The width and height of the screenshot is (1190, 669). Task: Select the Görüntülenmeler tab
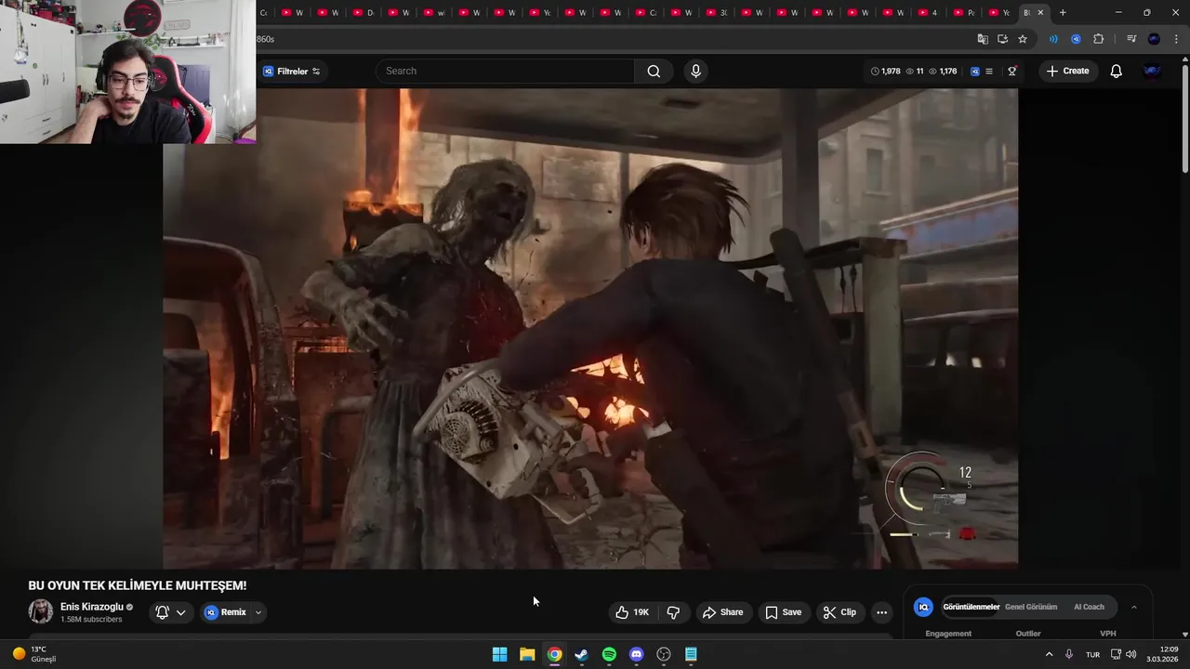point(971,607)
